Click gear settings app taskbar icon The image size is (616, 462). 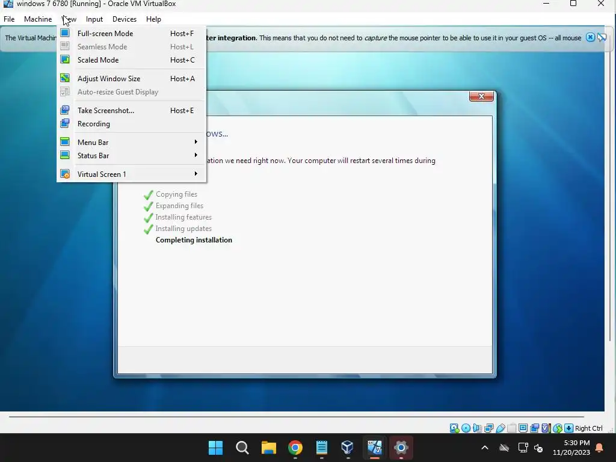tap(401, 448)
